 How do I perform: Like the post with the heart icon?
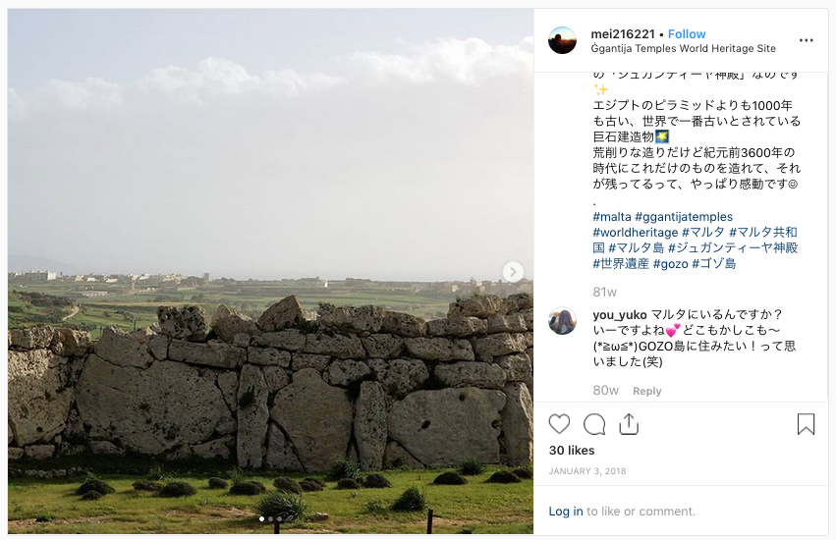coord(559,424)
